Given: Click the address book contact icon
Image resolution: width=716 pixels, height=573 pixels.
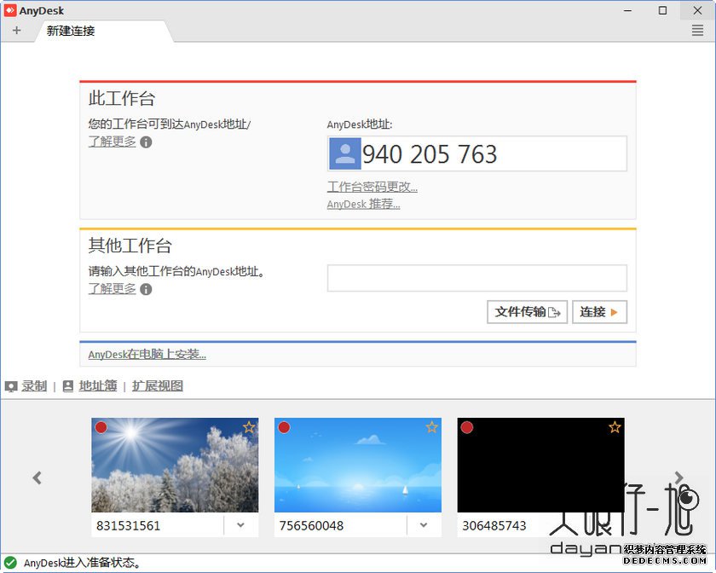Looking at the screenshot, I should click(68, 386).
